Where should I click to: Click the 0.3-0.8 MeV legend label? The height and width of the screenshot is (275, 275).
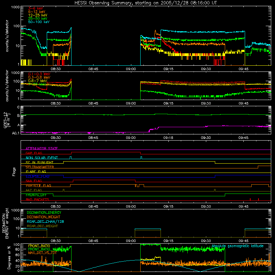(39, 77)
